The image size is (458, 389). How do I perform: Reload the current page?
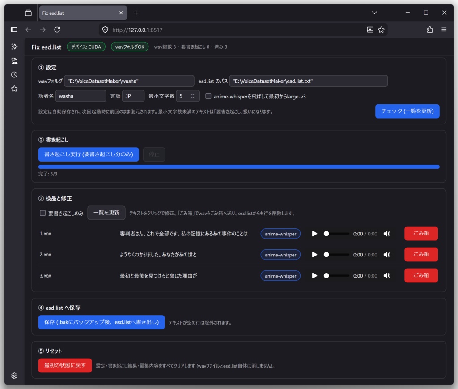57,30
